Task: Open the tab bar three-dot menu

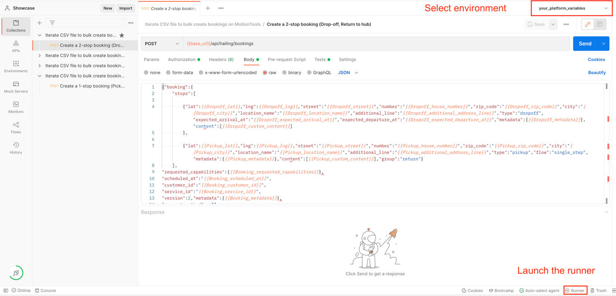Action: (x=221, y=8)
